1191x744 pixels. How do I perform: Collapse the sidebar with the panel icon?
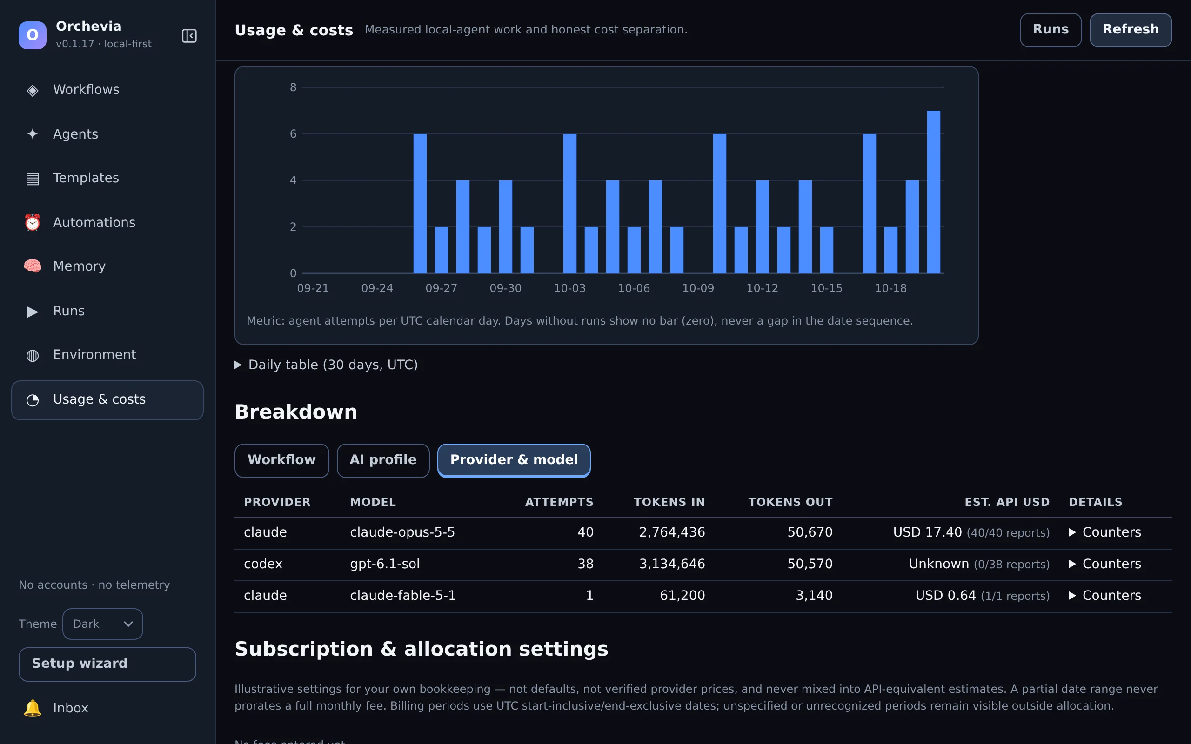point(189,35)
